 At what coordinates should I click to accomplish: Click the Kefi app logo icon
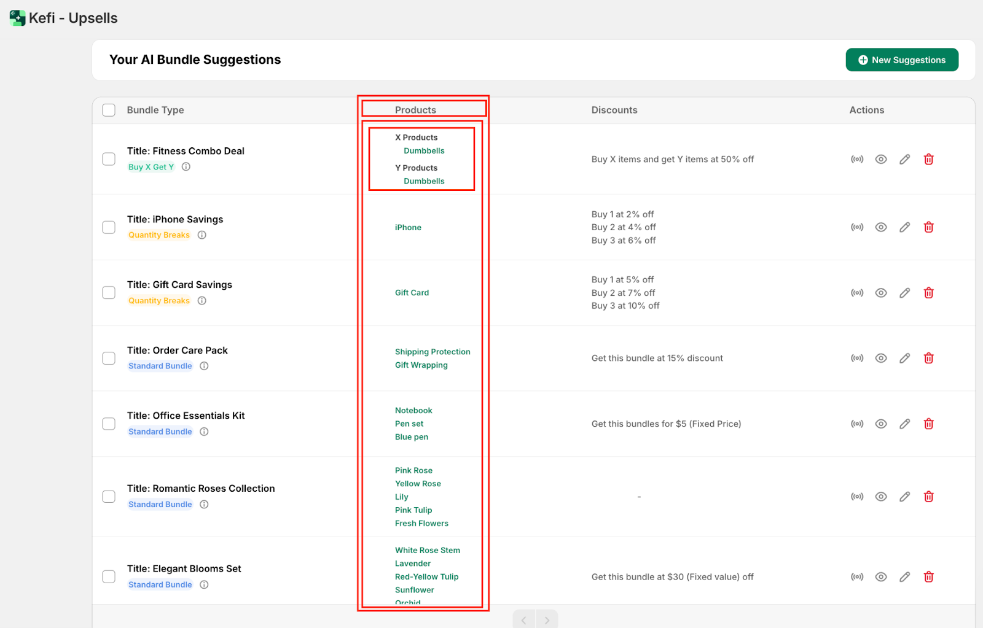pos(17,18)
